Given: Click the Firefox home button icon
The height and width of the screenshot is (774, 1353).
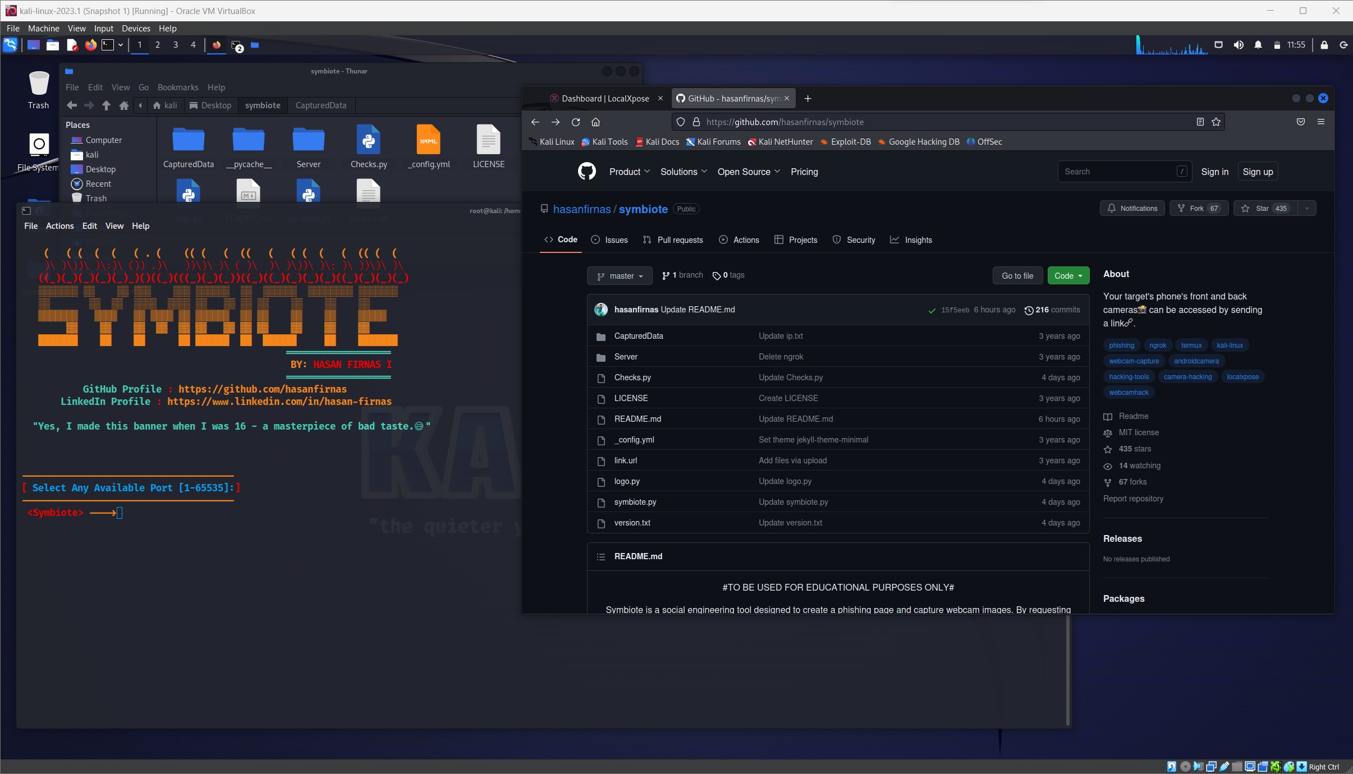Looking at the screenshot, I should [595, 122].
